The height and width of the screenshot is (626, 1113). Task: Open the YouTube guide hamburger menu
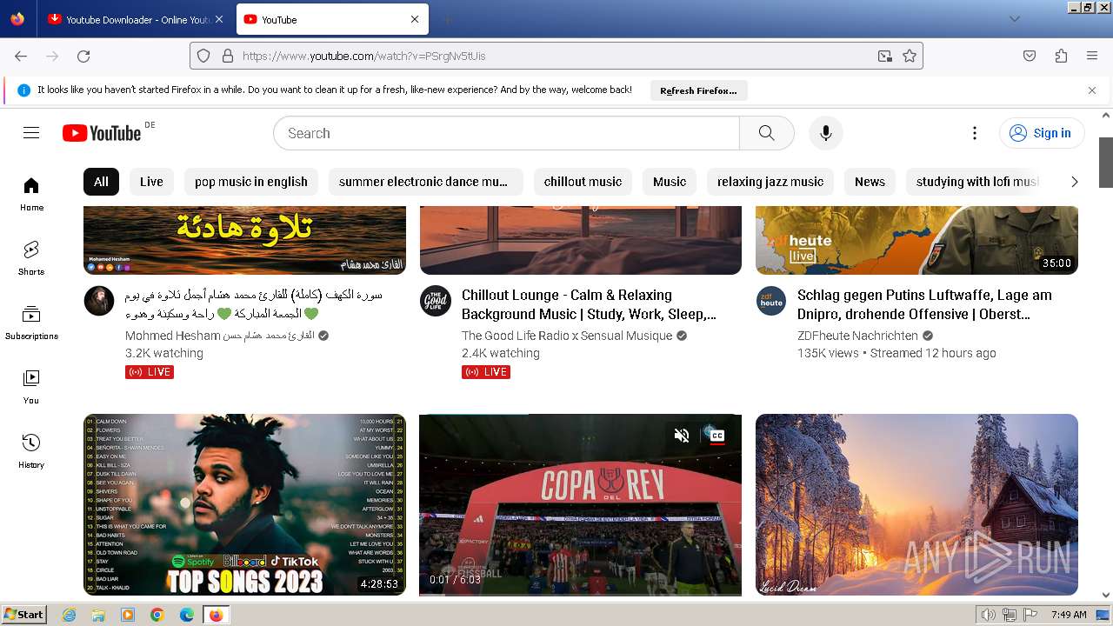31,133
